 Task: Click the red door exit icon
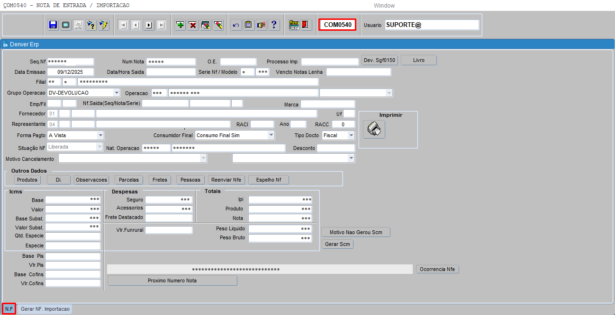(306, 25)
